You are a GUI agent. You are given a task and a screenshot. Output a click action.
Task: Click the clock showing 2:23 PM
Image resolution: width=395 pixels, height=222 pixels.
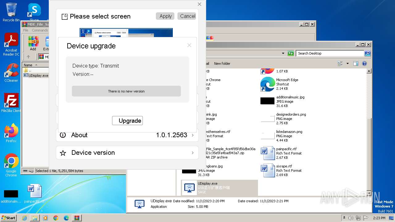pyautogui.click(x=379, y=218)
